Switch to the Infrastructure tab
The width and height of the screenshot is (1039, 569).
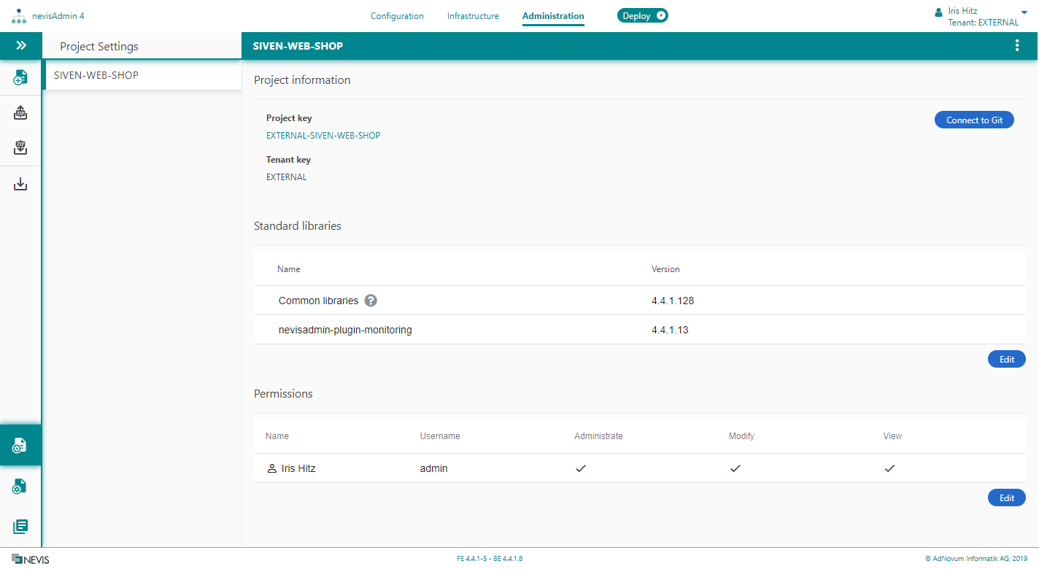point(474,16)
